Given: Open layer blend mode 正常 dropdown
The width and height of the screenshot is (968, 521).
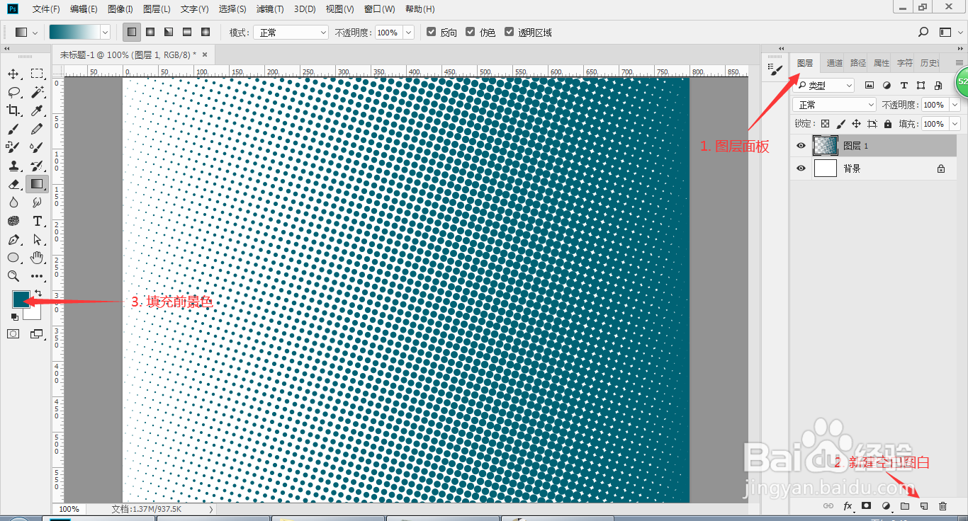Looking at the screenshot, I should [x=835, y=105].
